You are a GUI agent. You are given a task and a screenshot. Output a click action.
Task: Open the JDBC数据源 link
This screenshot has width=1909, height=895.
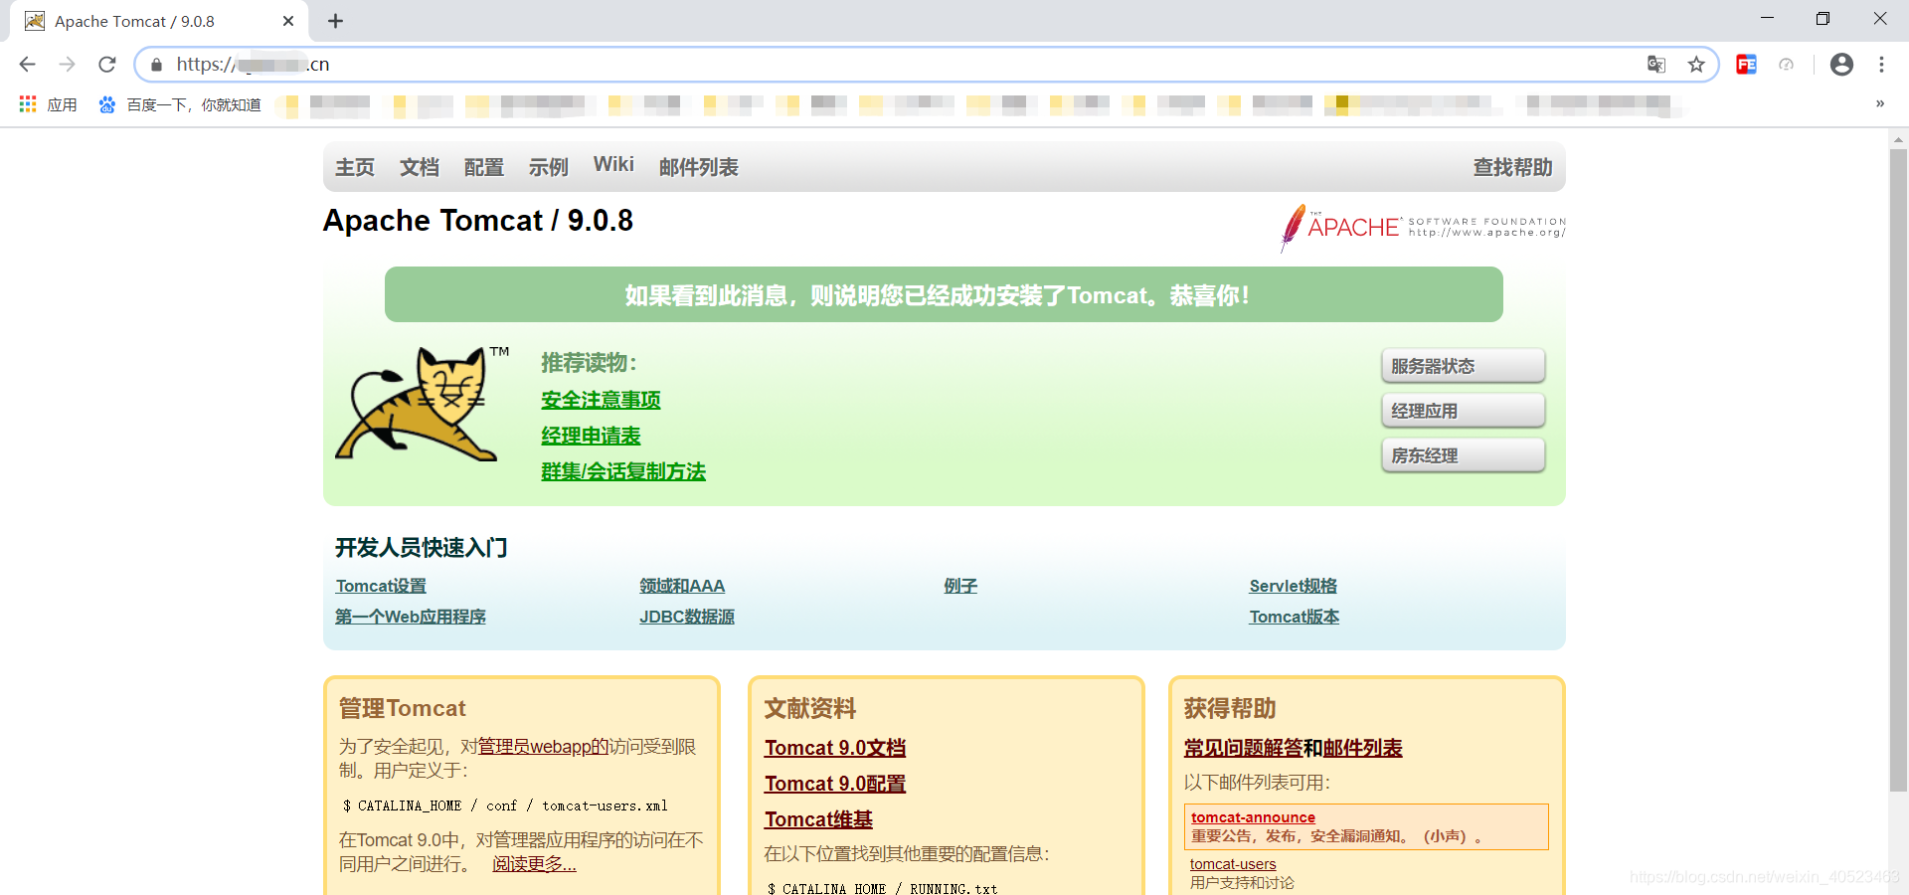[x=687, y=617]
